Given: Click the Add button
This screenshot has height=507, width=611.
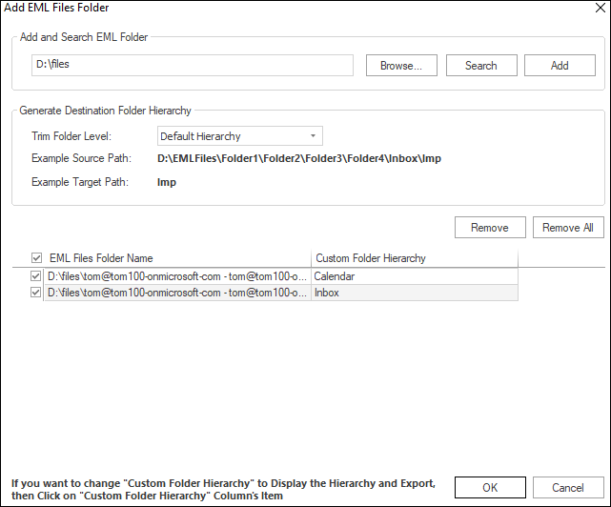Looking at the screenshot, I should [560, 66].
